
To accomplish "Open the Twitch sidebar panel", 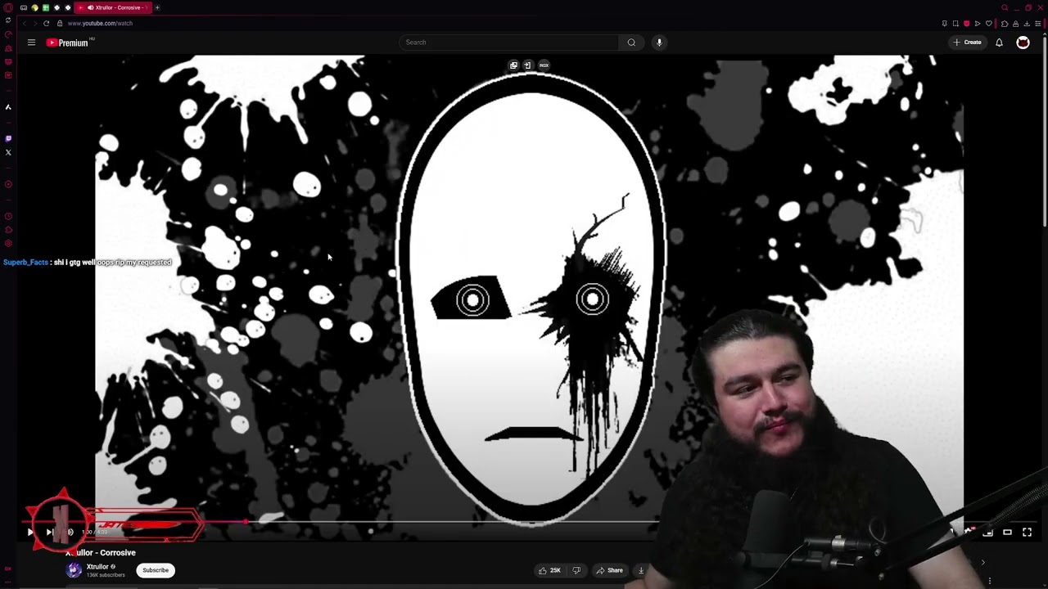I will click(x=8, y=138).
